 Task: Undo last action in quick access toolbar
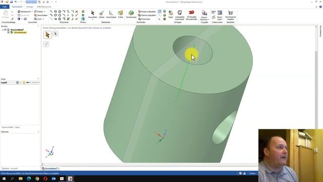coord(16,2)
